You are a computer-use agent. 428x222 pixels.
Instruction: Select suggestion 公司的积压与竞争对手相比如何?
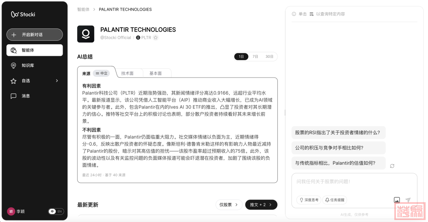[338, 148]
